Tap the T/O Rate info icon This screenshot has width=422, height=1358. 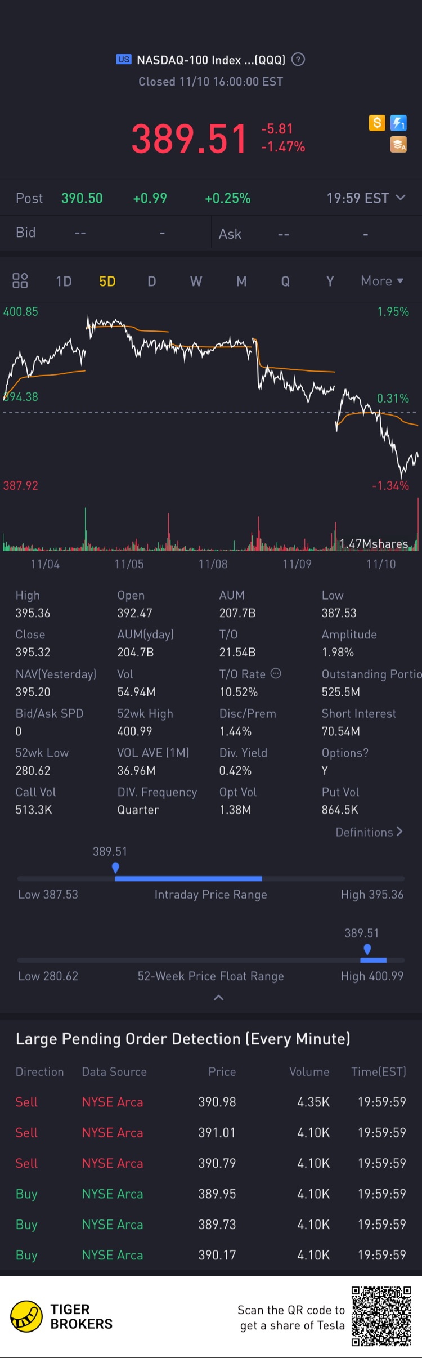point(276,673)
